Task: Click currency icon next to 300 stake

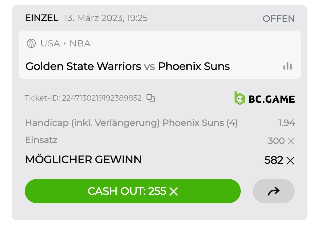Action: click(291, 141)
